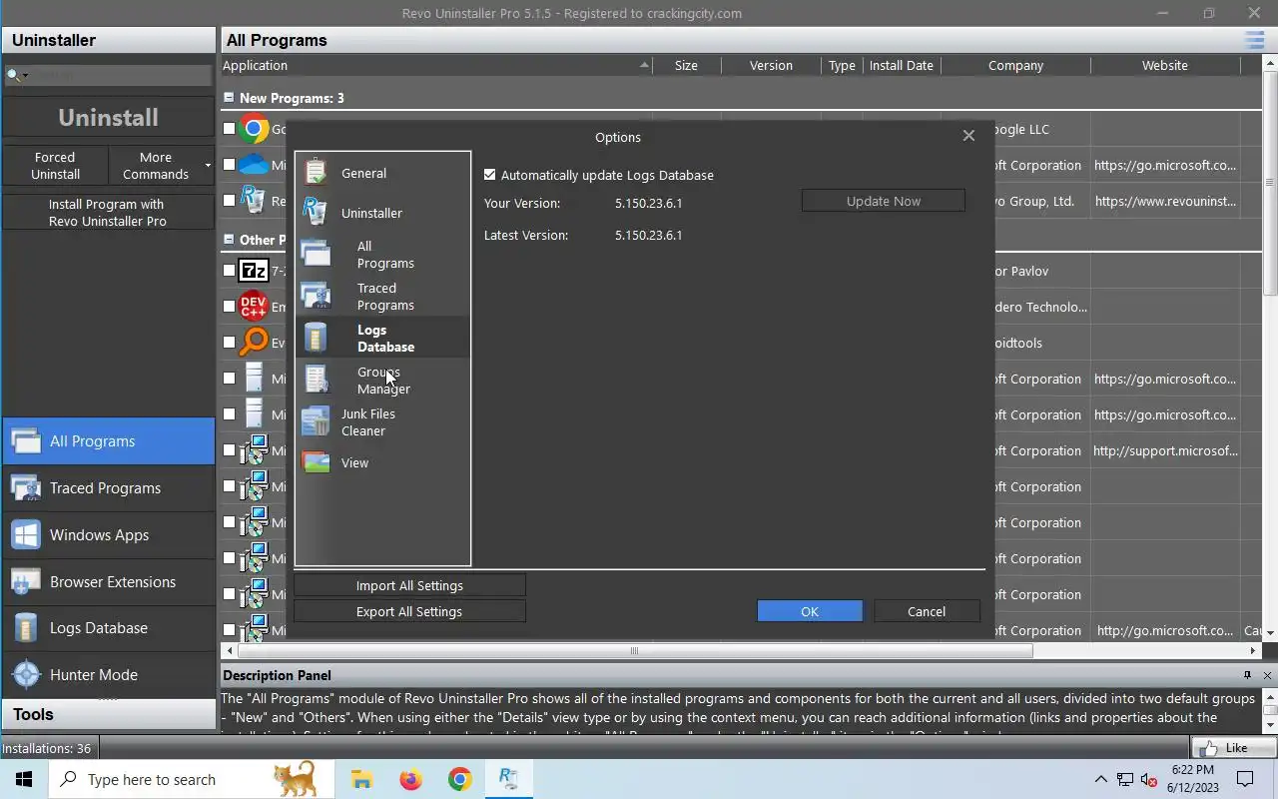Check the Microsoft OneDrive row checkbox

click(x=230, y=165)
